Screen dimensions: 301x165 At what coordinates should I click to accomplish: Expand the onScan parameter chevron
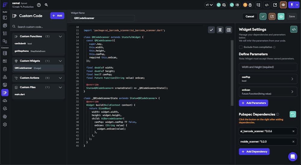(x=292, y=92)
